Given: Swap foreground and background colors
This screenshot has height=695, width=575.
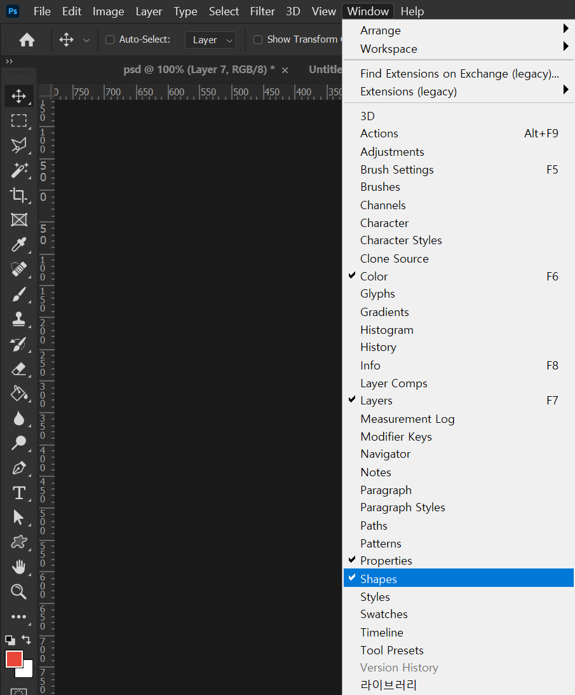Looking at the screenshot, I should tap(27, 640).
